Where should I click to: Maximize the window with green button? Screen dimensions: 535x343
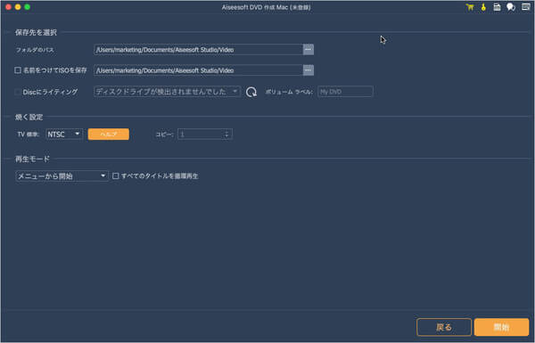(28, 7)
